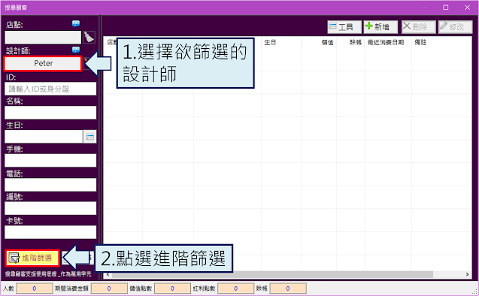
Task: Click the 刪除 delete button
Action: (x=419, y=27)
